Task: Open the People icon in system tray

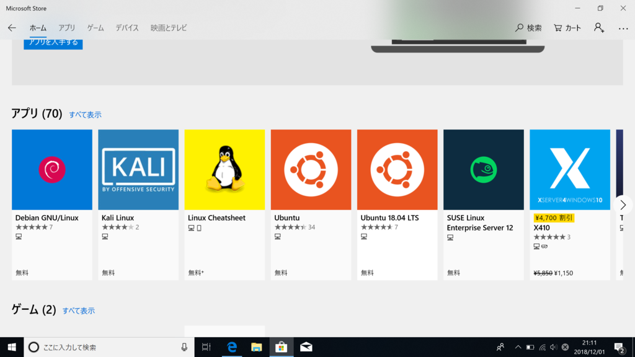Action: point(500,347)
